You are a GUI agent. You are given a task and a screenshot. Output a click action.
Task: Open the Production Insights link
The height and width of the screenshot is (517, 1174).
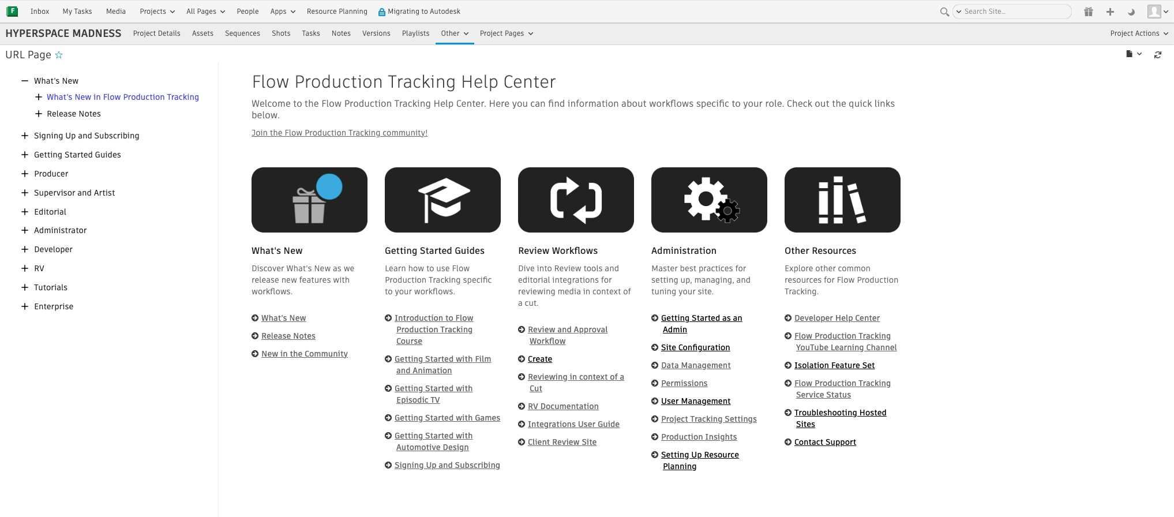[699, 437]
